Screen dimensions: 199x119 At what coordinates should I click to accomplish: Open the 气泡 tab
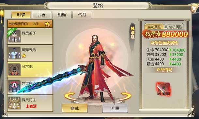point(82,15)
